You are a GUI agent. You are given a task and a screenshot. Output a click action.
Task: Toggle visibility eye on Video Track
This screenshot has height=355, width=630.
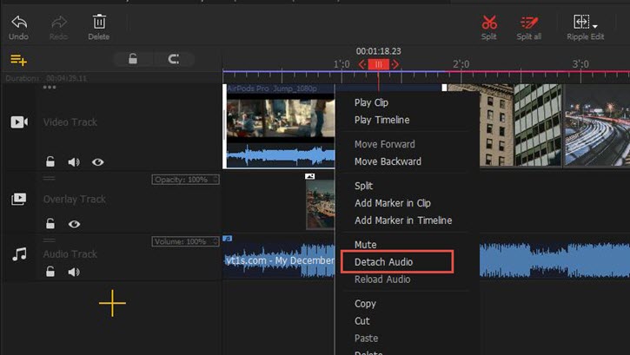[98, 161]
